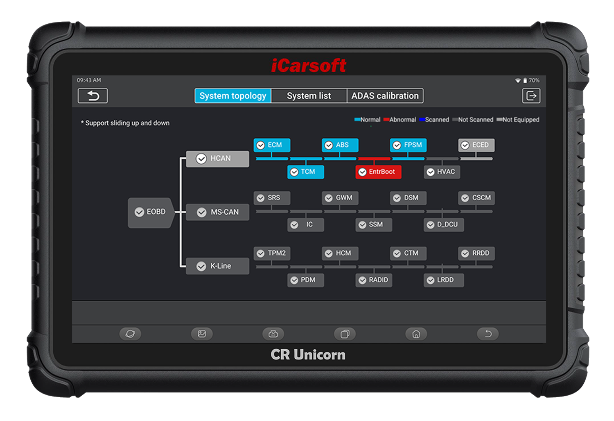Click the red Abnormal legend color marker

pyautogui.click(x=386, y=120)
